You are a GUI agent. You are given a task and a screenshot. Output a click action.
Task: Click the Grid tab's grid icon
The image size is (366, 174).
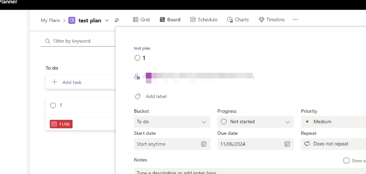[x=136, y=20]
